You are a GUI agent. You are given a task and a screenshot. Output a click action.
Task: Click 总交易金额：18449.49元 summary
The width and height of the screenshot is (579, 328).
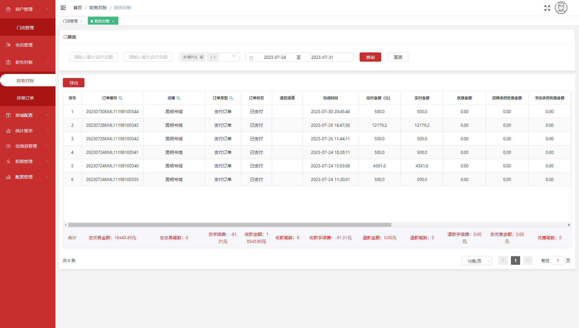coord(112,238)
